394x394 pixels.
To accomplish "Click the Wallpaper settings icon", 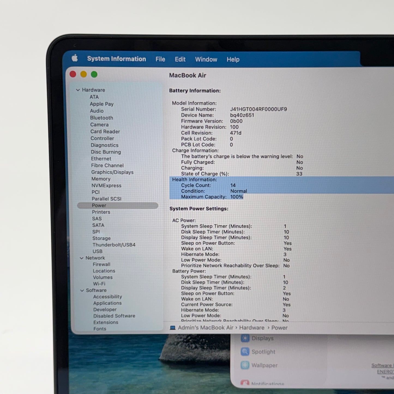I will (245, 365).
